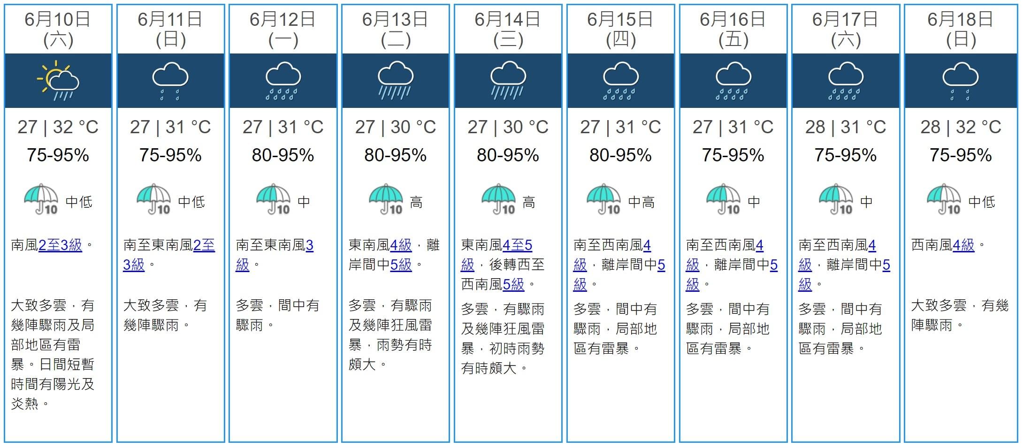Click the June 16 rain umbrella icon
Image resolution: width=1023 pixels, height=448 pixels.
pos(723,199)
